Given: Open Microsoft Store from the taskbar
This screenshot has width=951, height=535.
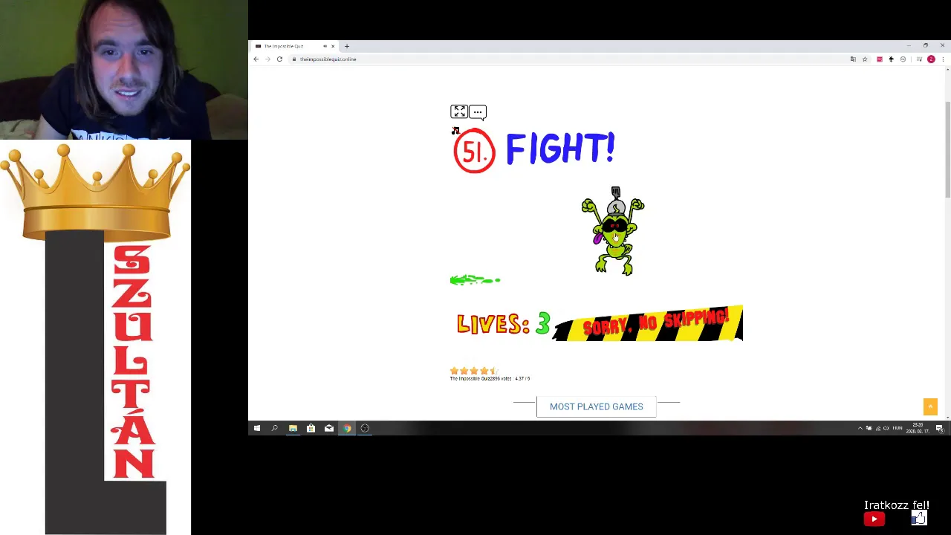Looking at the screenshot, I should tap(311, 428).
